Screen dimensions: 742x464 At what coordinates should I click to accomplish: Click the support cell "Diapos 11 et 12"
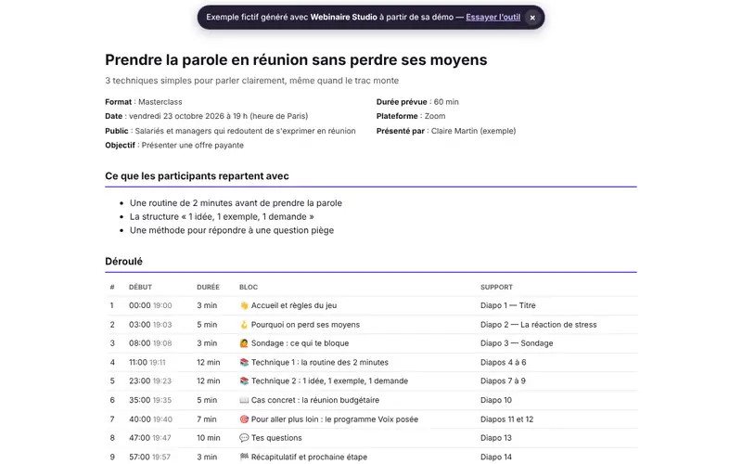[x=506, y=419]
